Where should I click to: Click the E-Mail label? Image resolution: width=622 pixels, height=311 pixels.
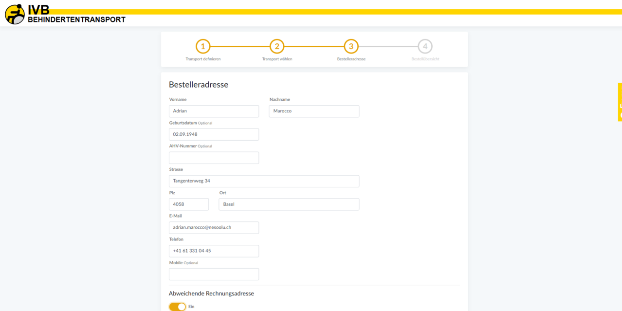coord(175,216)
